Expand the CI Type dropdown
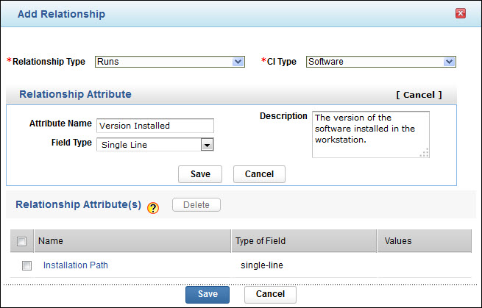Screen dimensions: 482x308 [x=380, y=62]
